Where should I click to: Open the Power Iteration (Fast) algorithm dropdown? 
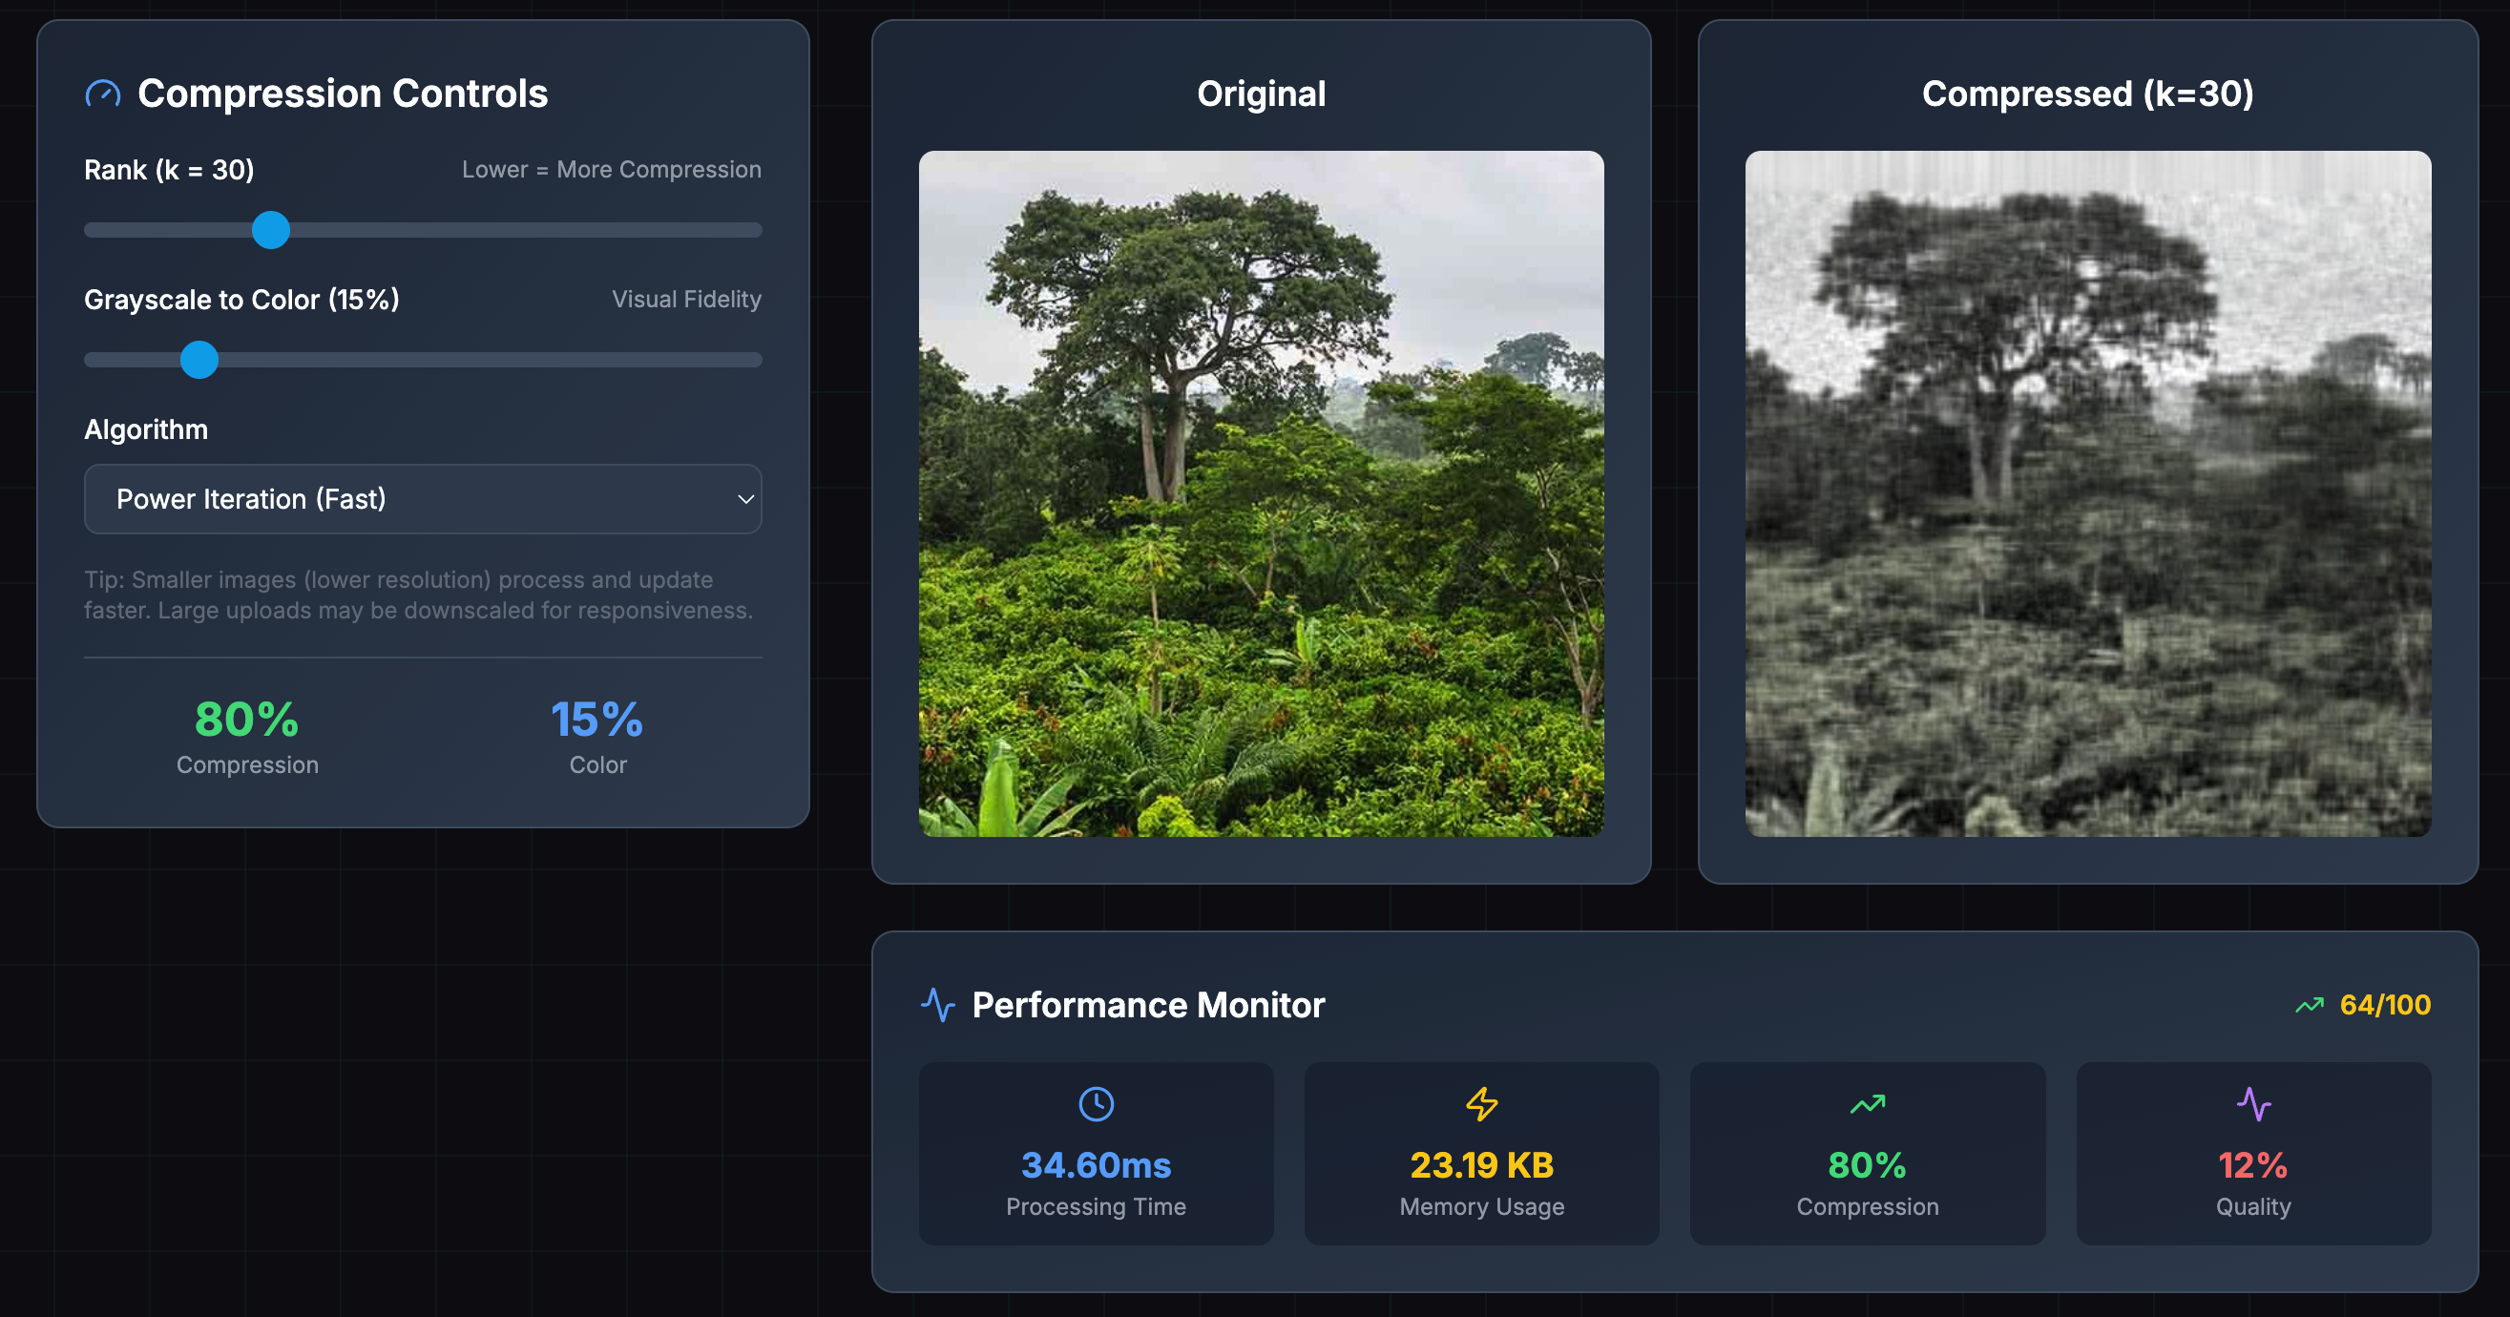click(x=423, y=499)
